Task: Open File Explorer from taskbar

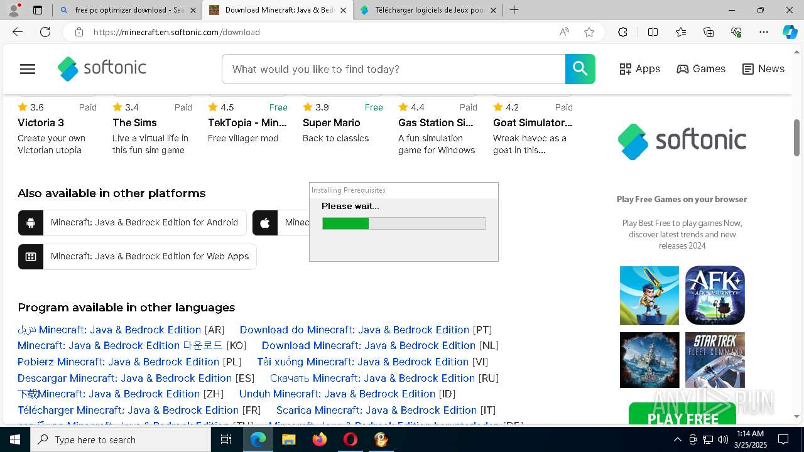Action: coord(288,439)
